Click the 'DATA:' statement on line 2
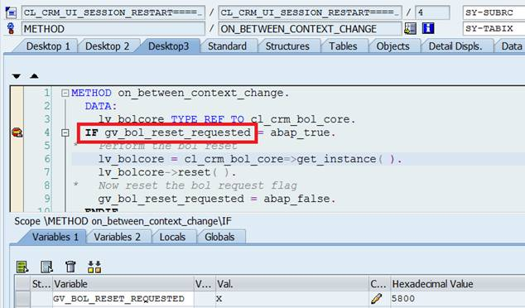This screenshot has height=308, width=525. tap(101, 106)
